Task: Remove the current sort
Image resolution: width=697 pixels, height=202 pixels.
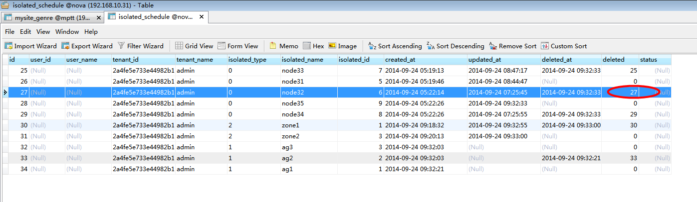Action: coord(512,46)
